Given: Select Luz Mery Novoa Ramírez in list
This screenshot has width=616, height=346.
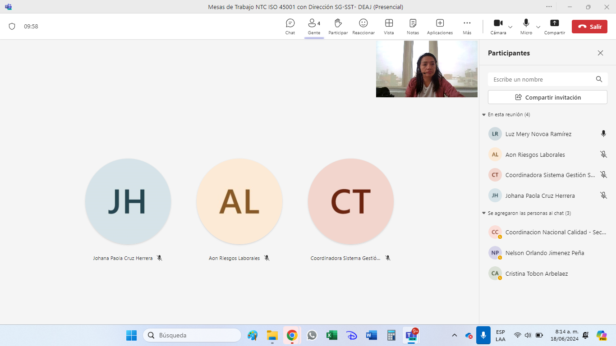Looking at the screenshot, I should (x=538, y=134).
